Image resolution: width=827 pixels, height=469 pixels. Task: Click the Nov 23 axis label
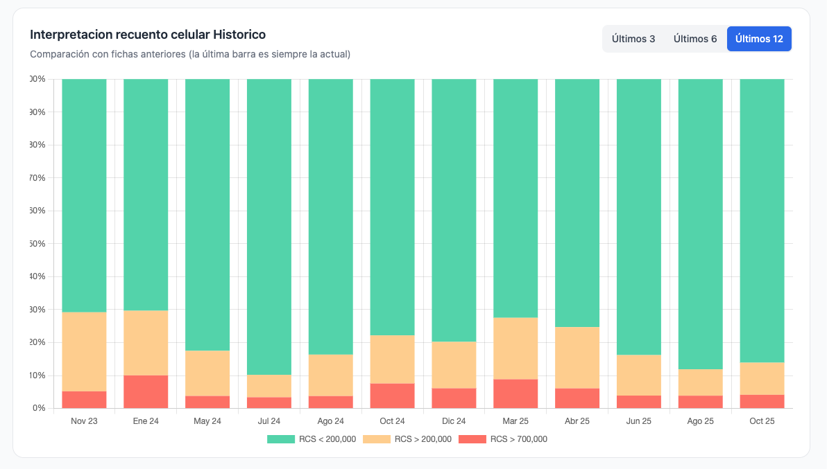click(85, 421)
